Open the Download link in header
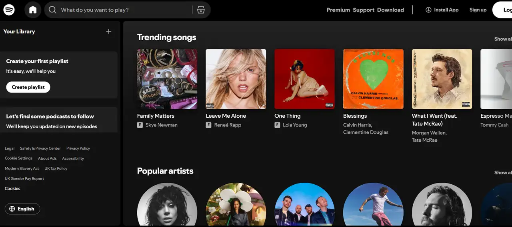The width and height of the screenshot is (512, 227). pos(390,10)
